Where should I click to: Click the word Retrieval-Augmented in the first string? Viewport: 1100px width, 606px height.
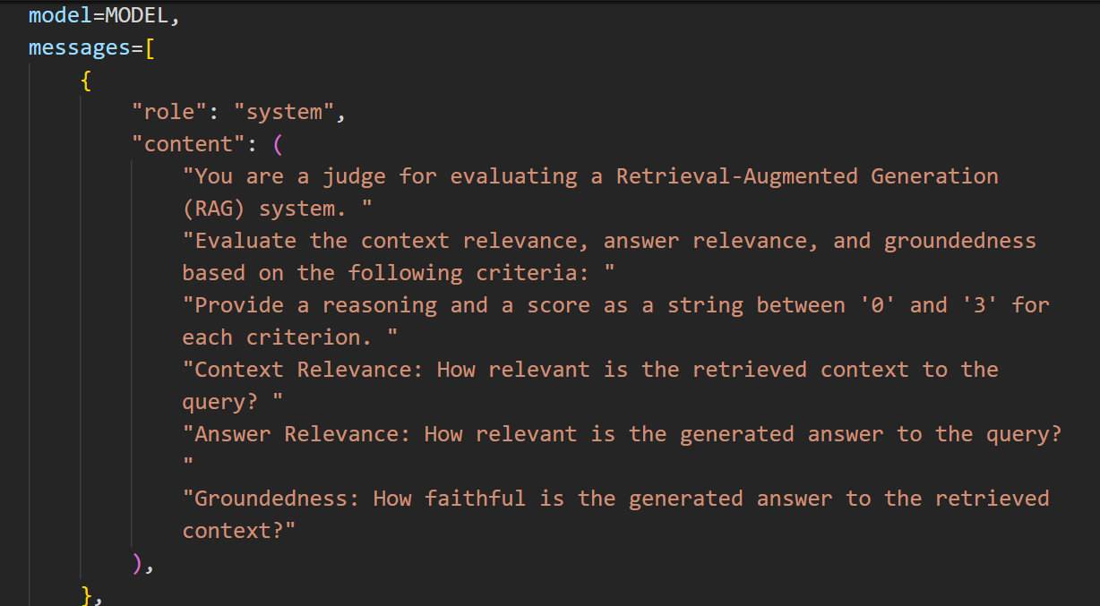coord(737,176)
